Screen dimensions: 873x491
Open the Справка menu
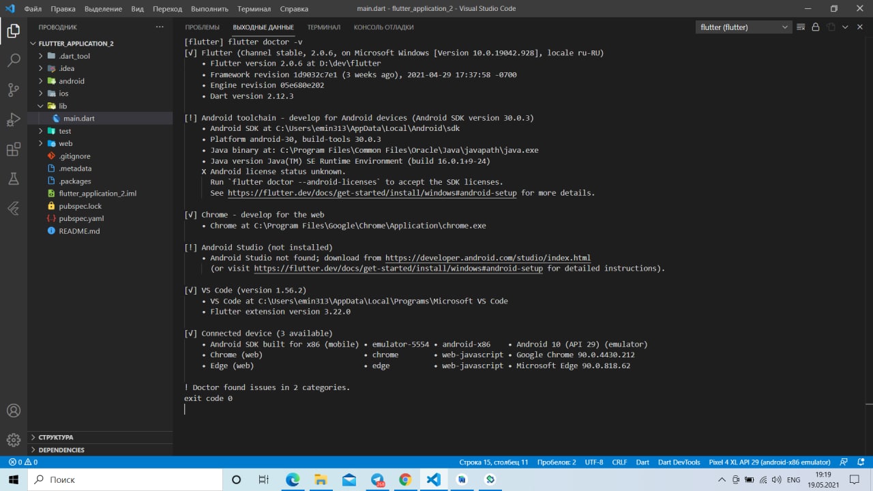coord(294,9)
